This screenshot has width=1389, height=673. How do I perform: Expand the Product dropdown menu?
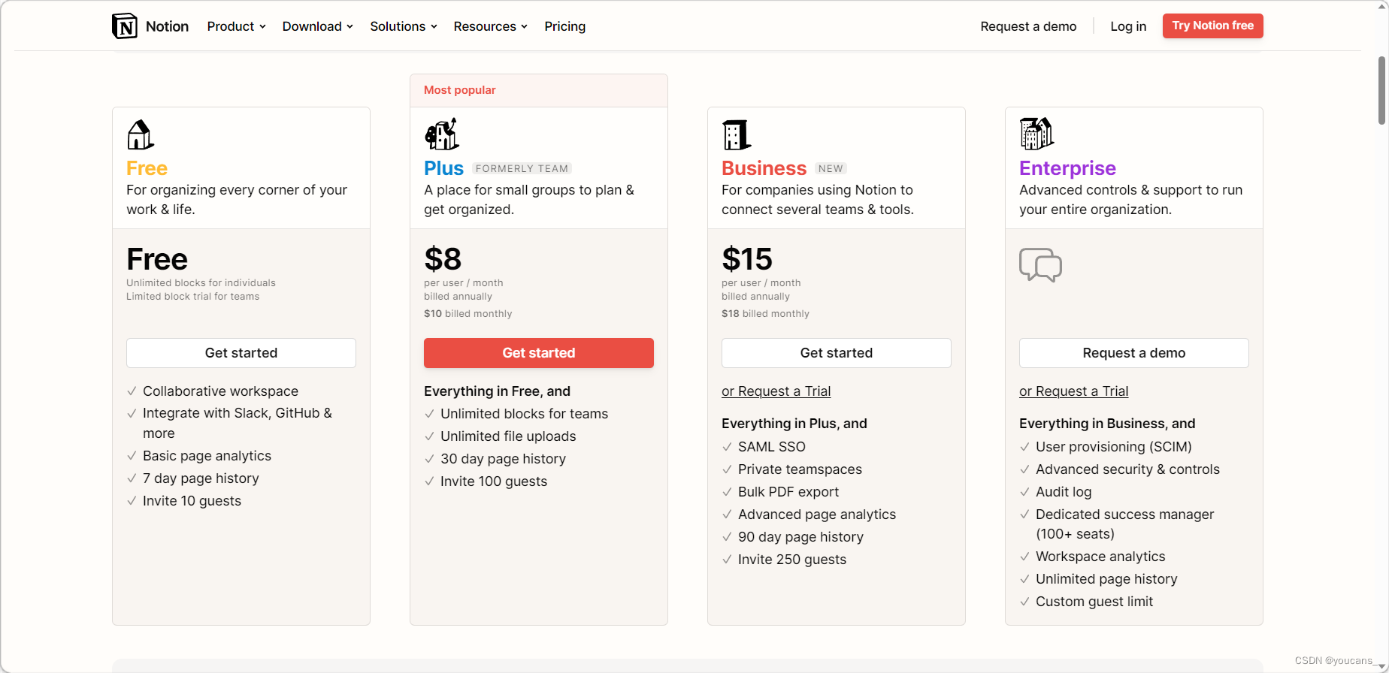[236, 26]
